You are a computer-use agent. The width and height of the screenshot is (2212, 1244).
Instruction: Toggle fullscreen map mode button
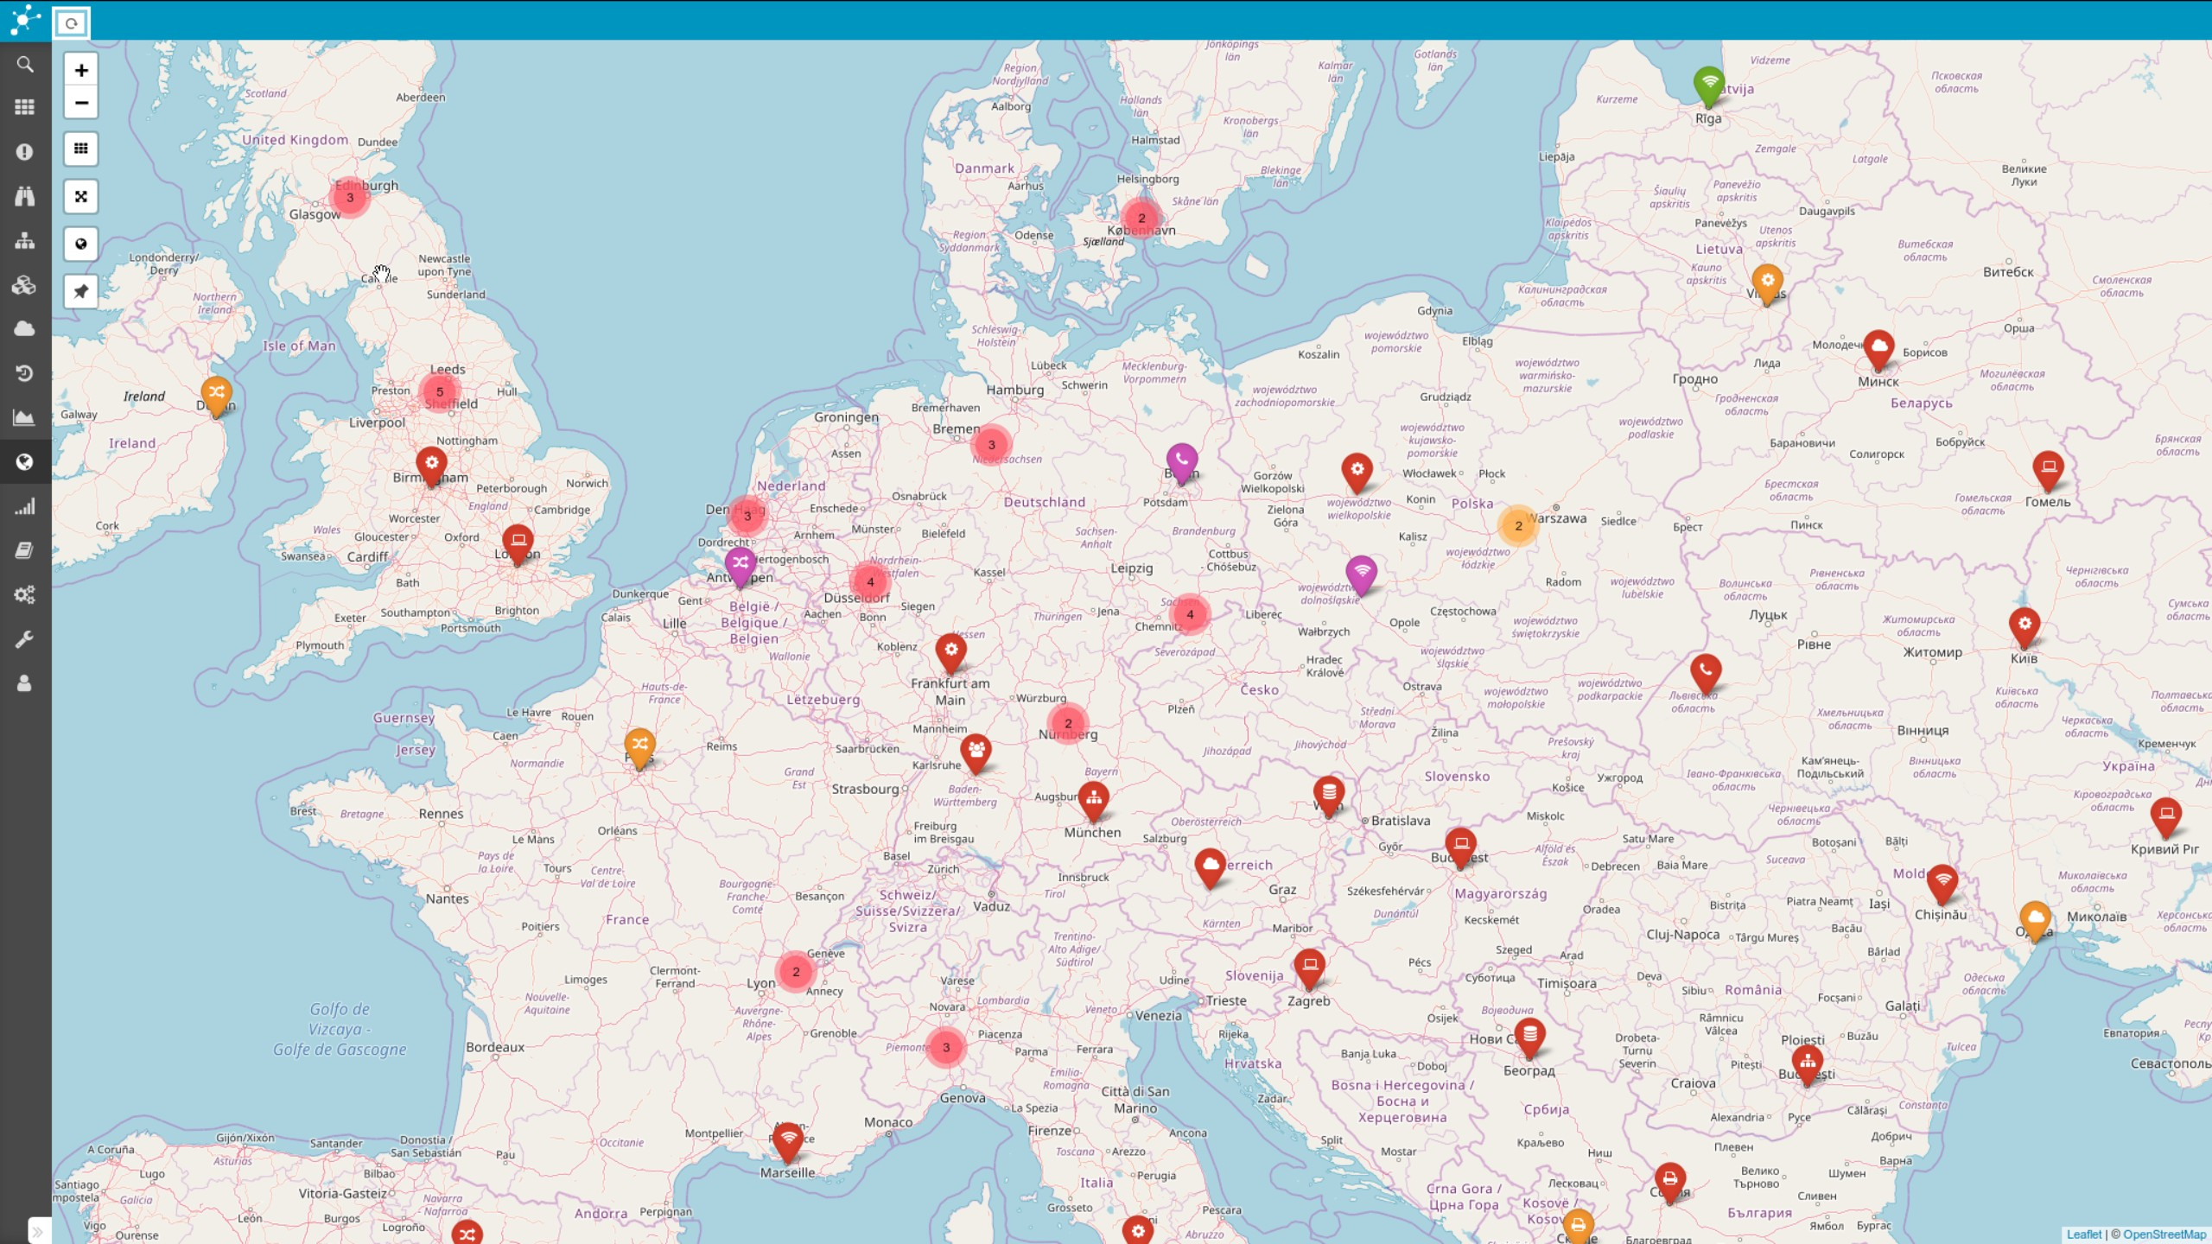point(81,196)
